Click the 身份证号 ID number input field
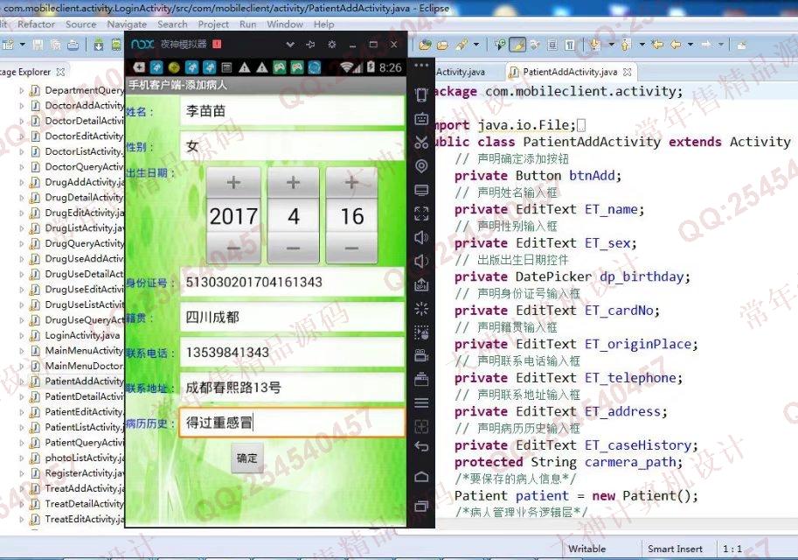798x560 pixels. (292, 282)
